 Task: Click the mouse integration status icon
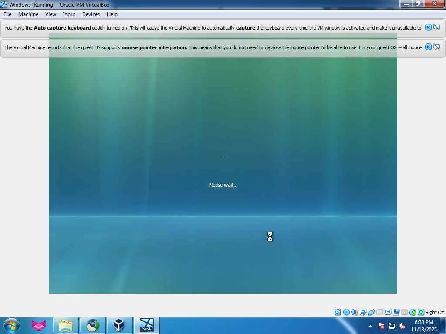tap(413, 312)
